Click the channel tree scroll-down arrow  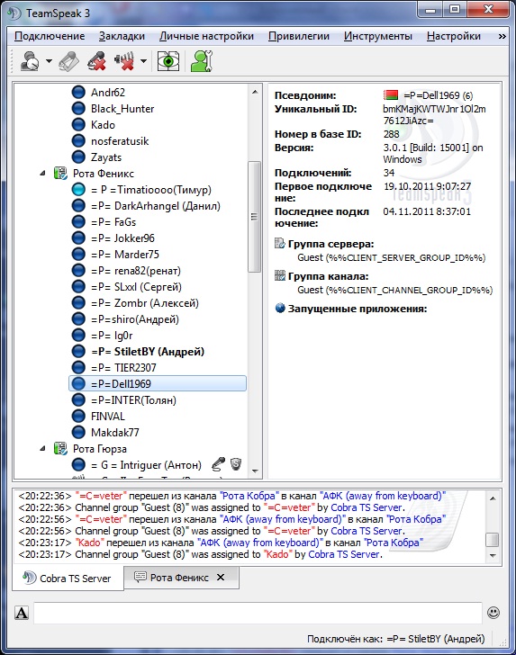[255, 471]
